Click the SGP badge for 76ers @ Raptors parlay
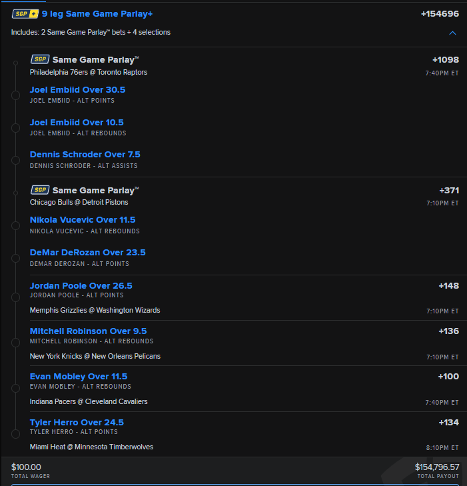Viewport: 467px width, 486px height. 40,59
